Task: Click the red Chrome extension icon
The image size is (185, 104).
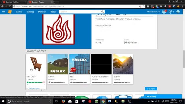Action: tap(170, 6)
